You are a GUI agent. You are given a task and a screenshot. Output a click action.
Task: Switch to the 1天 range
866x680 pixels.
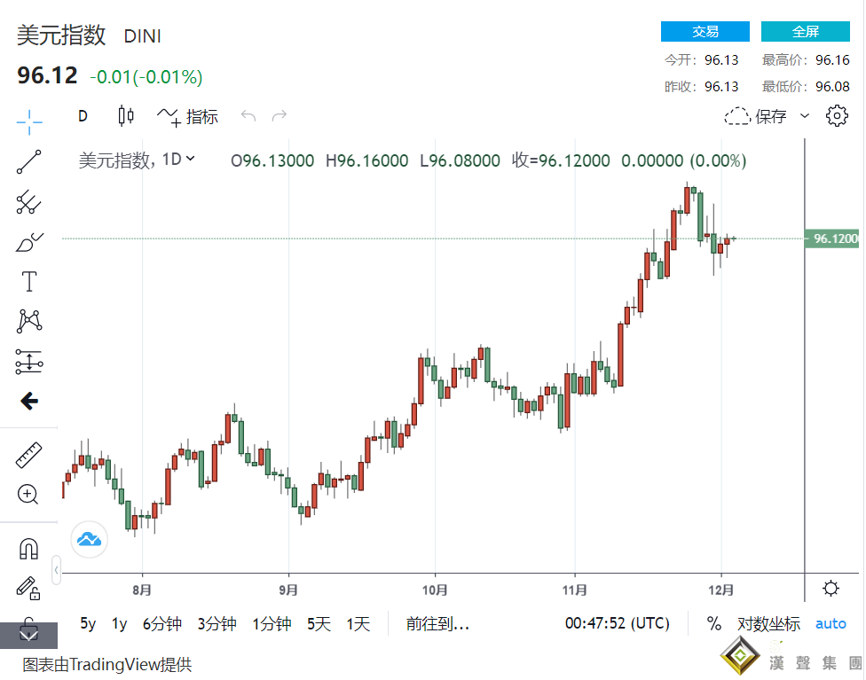[x=358, y=624]
